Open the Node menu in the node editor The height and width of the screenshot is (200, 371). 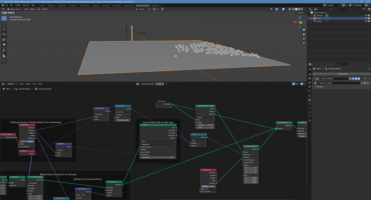point(40,84)
